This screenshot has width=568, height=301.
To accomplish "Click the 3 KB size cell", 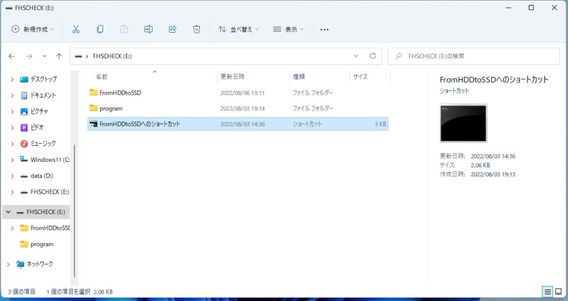I will tap(381, 124).
